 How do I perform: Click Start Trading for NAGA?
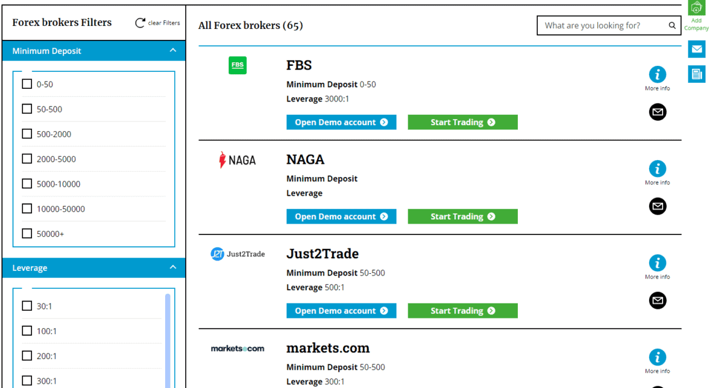coord(462,216)
